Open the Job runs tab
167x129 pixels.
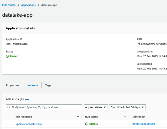tap(32, 85)
